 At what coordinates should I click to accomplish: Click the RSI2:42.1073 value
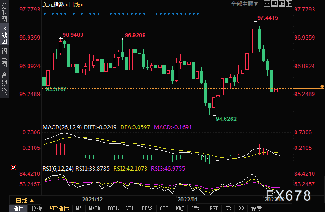click(130, 168)
